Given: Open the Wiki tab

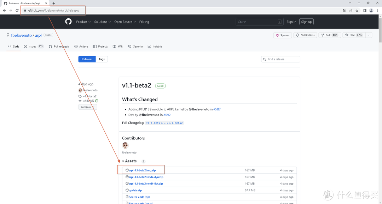Looking at the screenshot, I should click(118, 47).
